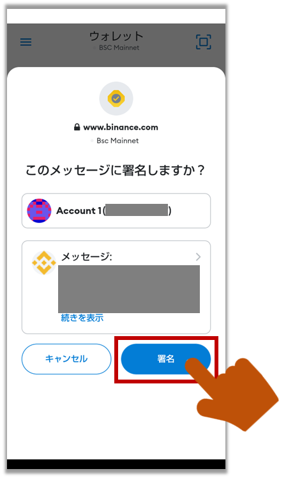Viewport: 295px width, 478px height.
Task: Click 続きを表示 to show more message
Action: pyautogui.click(x=82, y=318)
